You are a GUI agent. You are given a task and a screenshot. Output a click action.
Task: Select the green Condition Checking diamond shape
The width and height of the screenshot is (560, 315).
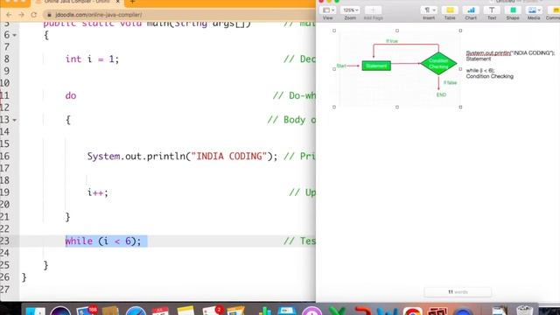(x=438, y=64)
